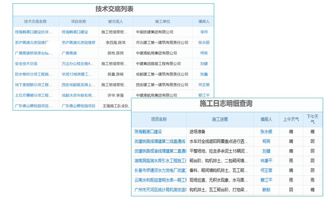The image size is (332, 199).
Task: Click the 张鑫 filler name link
Action: 203,74
